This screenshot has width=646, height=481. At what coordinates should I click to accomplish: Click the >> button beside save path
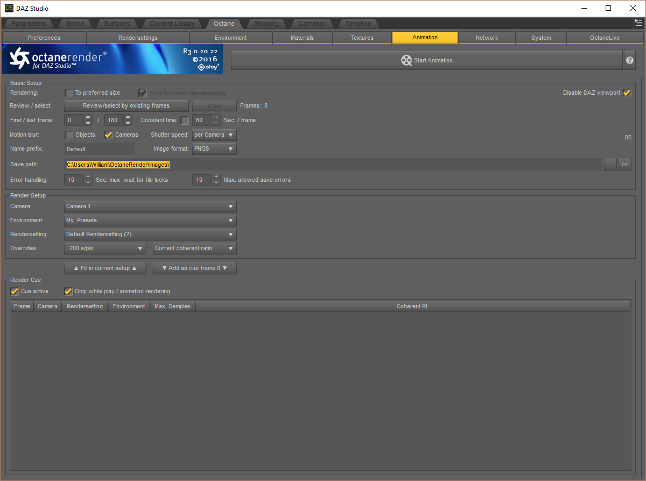point(624,165)
